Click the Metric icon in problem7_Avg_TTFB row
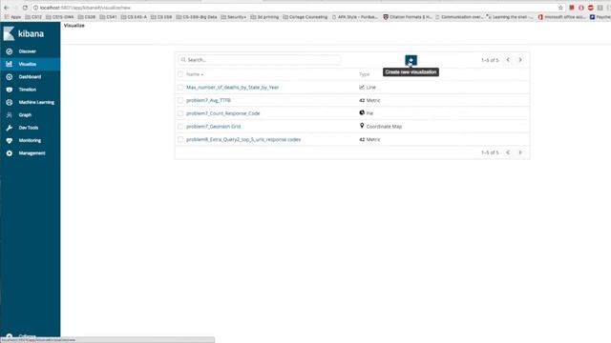Screen dimensions: 611x343 tap(362, 100)
